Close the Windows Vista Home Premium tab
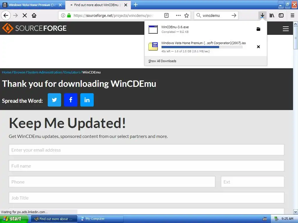Image resolution: width=298 pixels, height=223 pixels. pos(60,5)
